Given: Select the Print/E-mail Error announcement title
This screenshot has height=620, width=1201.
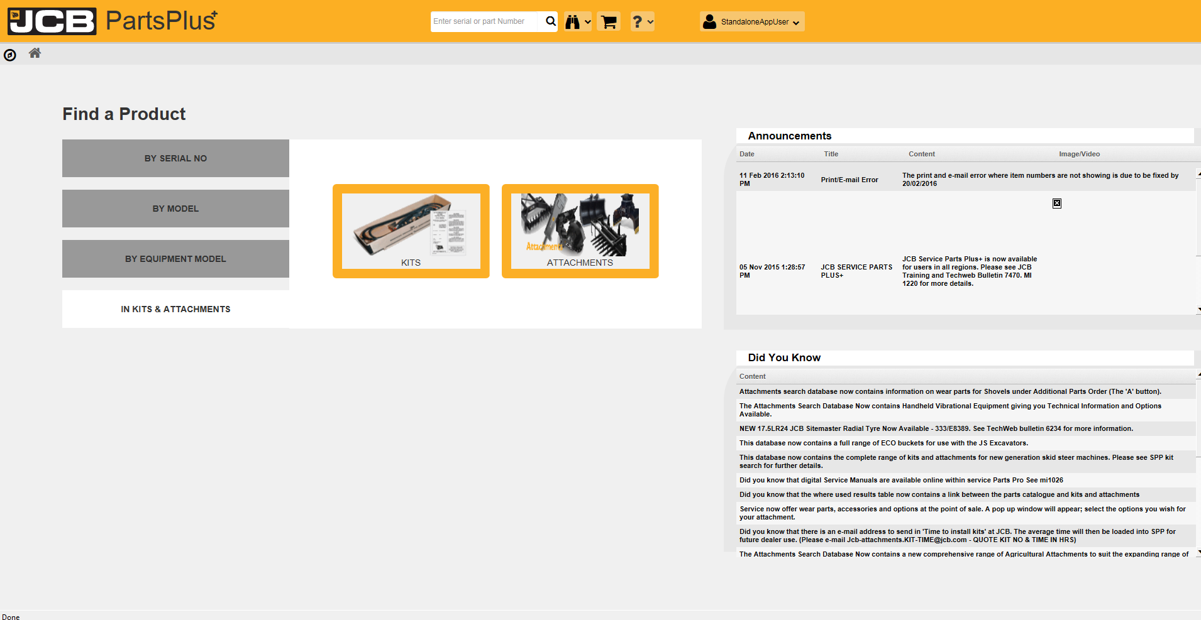Looking at the screenshot, I should click(850, 180).
